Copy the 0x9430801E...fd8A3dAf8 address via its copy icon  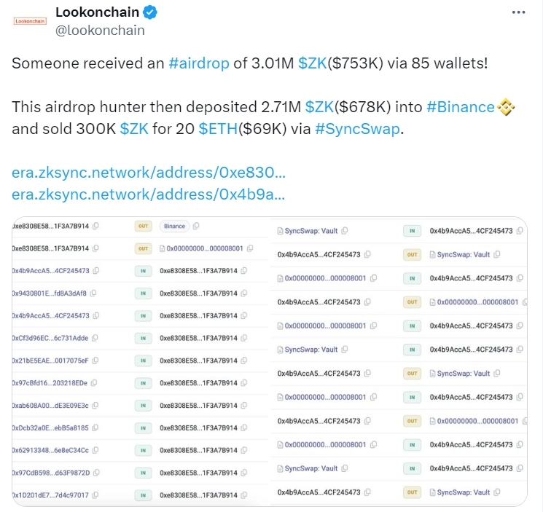coord(94,294)
